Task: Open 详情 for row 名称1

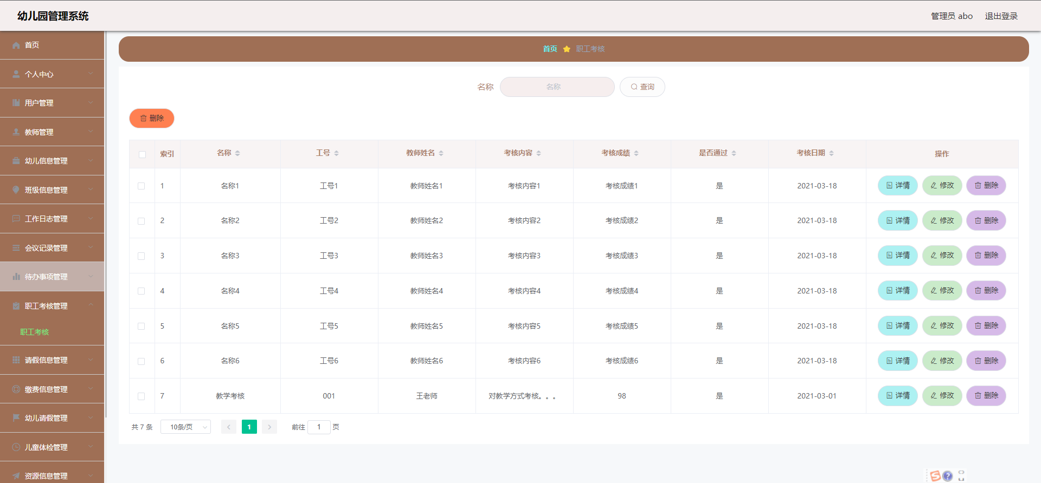Action: pyautogui.click(x=898, y=185)
